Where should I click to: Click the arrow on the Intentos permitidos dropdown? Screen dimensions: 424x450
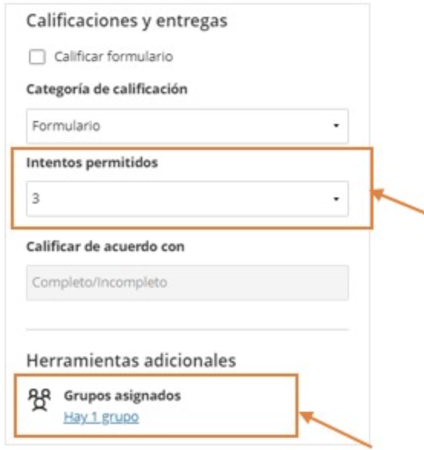336,199
